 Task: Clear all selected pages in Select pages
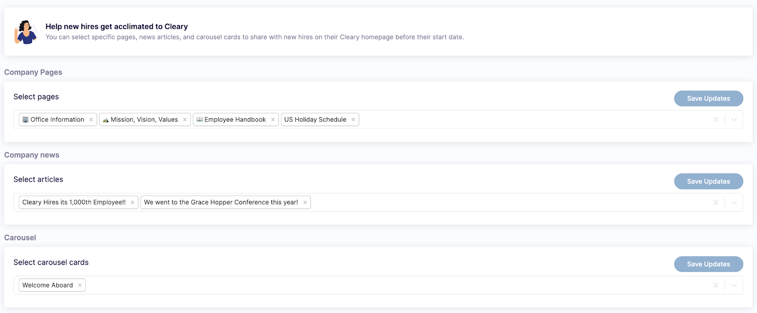pos(715,120)
